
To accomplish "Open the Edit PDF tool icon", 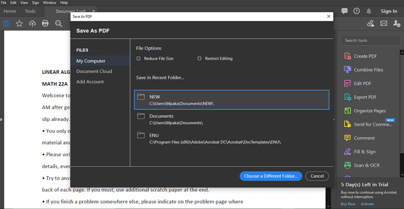I will 347,83.
